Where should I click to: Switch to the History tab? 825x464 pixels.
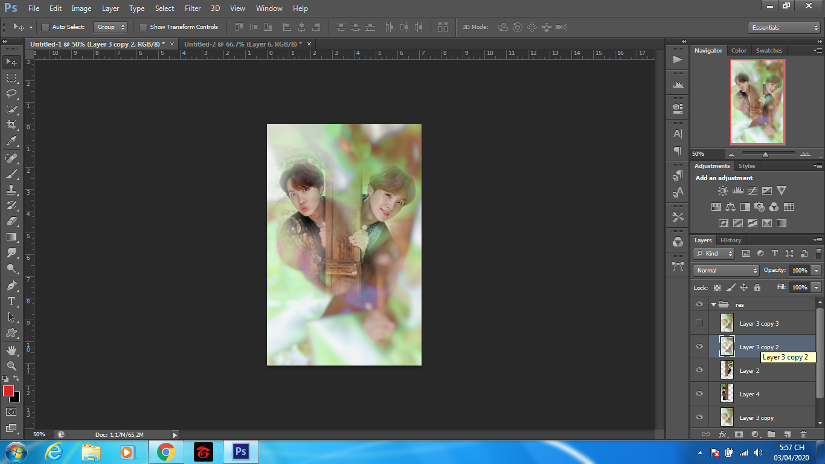(x=731, y=240)
